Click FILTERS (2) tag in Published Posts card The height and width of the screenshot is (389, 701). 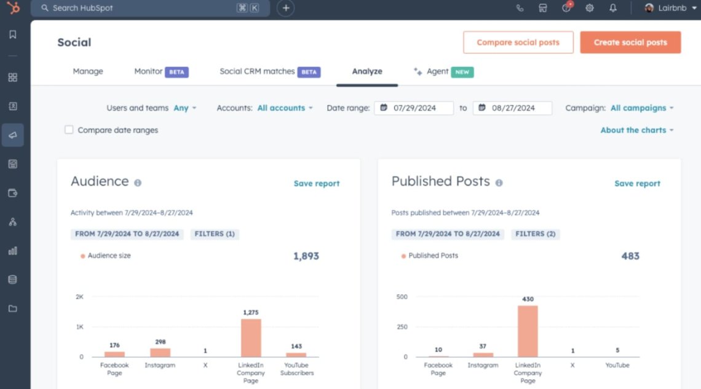(536, 234)
